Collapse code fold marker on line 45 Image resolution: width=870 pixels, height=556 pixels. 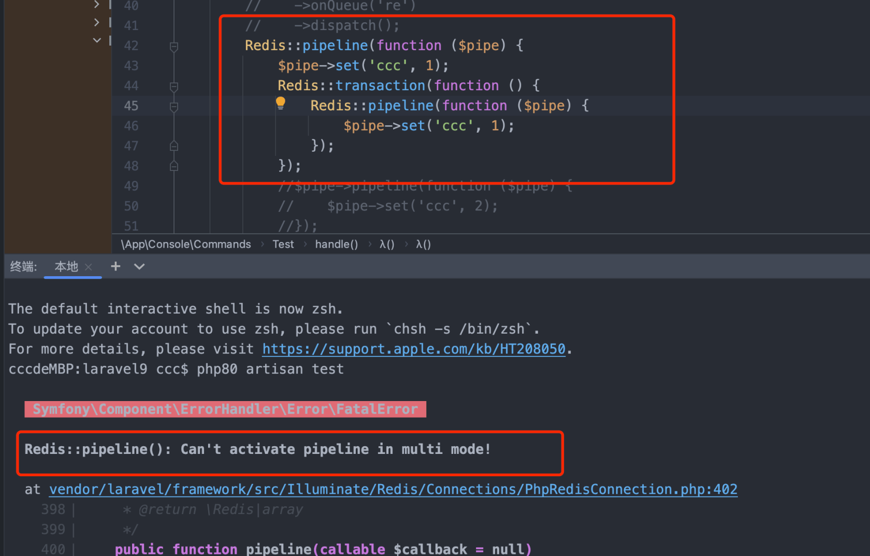point(174,107)
